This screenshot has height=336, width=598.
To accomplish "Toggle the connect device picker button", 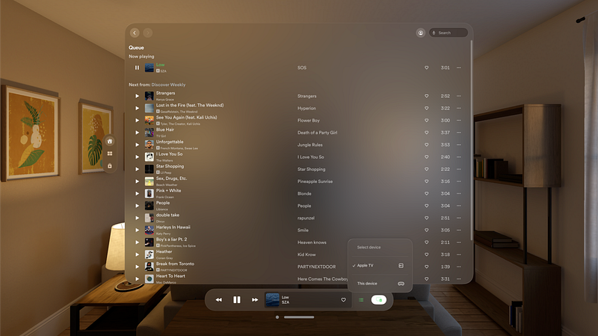I will (379, 300).
